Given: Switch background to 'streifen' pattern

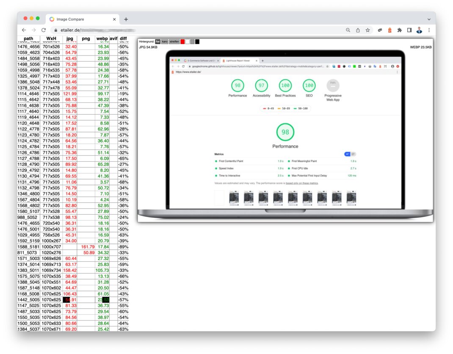Looking at the screenshot, I should 174,41.
